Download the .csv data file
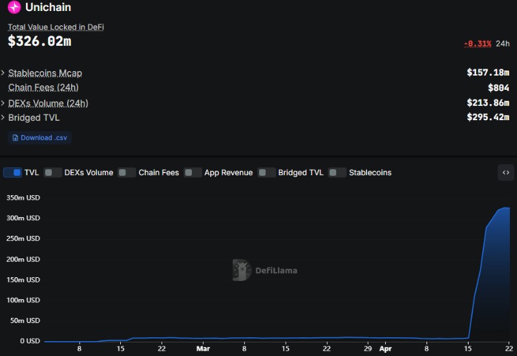This screenshot has width=517, height=356. point(40,138)
